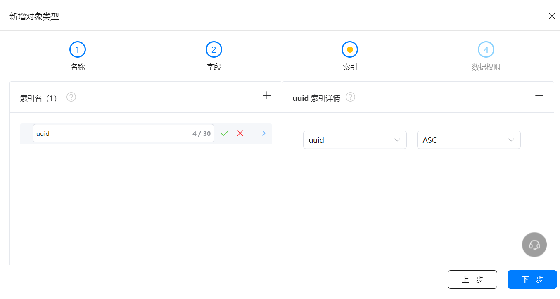Open help icon beside 索引名
Viewport: 560px width, 299px height.
coord(71,97)
